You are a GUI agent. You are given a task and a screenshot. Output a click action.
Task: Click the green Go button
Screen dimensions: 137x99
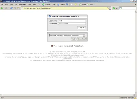(x=115, y=8)
